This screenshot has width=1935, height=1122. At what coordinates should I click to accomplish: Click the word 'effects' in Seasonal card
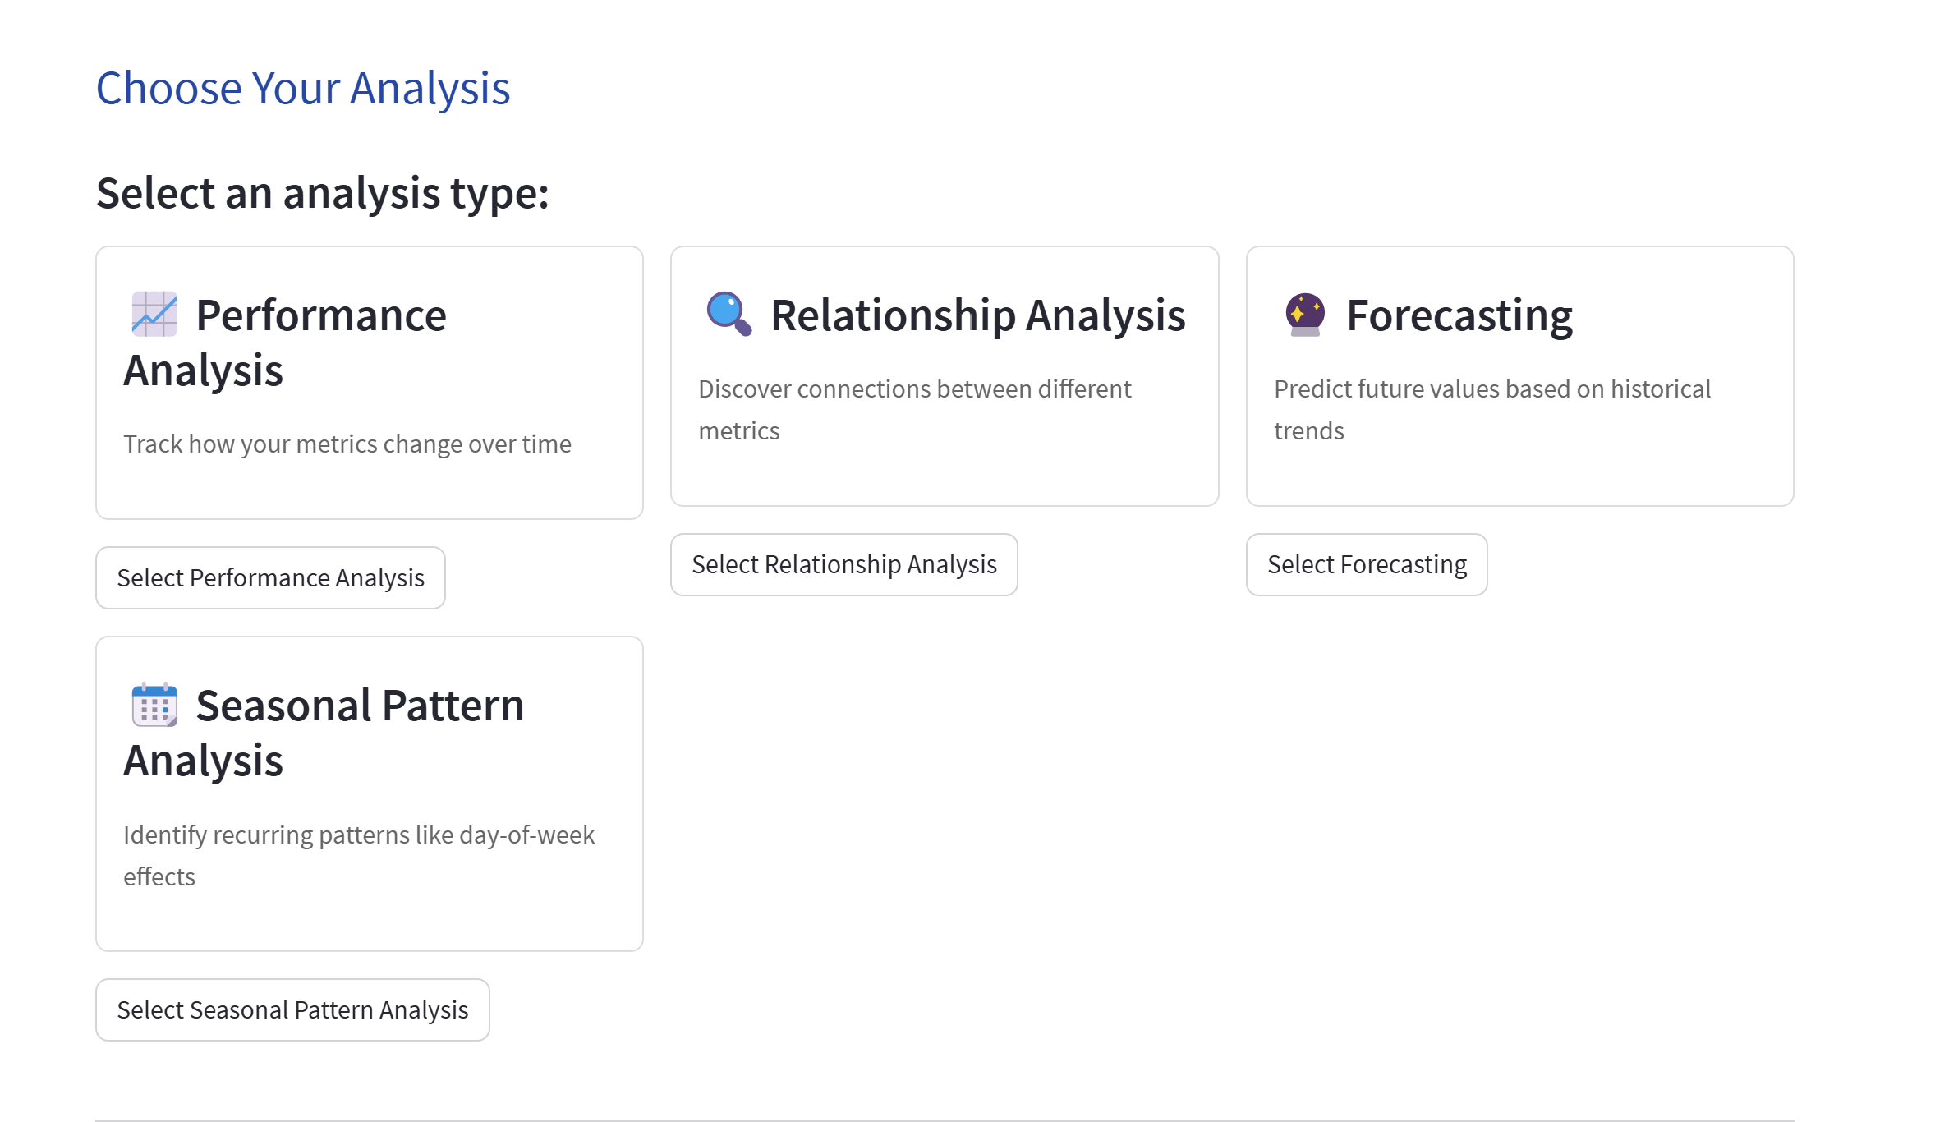click(x=159, y=877)
